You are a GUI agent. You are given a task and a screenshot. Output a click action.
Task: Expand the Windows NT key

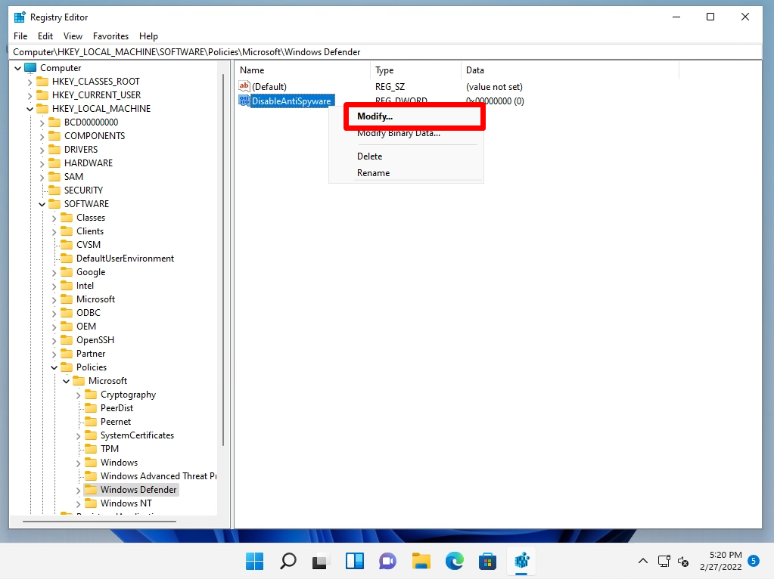(x=78, y=504)
